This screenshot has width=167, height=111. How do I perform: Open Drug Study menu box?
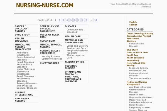26,35
